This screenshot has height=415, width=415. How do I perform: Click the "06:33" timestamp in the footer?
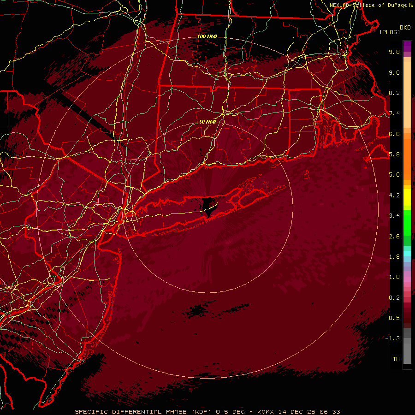pyautogui.click(x=330, y=412)
